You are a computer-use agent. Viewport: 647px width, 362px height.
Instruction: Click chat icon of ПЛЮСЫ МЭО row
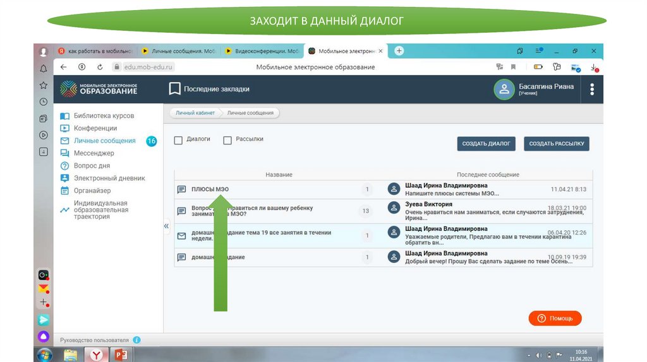[x=181, y=189]
